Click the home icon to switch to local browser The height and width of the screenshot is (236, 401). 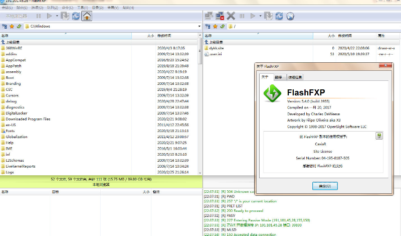click(x=87, y=16)
